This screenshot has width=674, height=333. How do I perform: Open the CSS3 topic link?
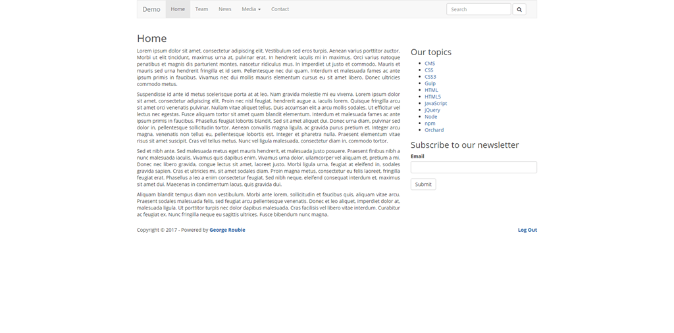[430, 77]
